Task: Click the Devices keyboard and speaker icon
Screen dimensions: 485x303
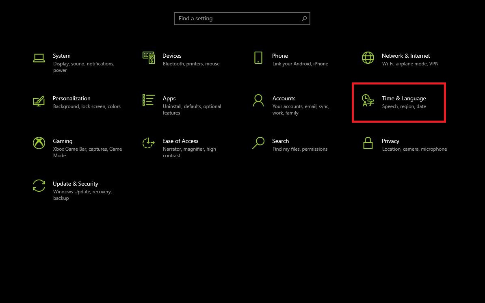Action: (x=149, y=58)
